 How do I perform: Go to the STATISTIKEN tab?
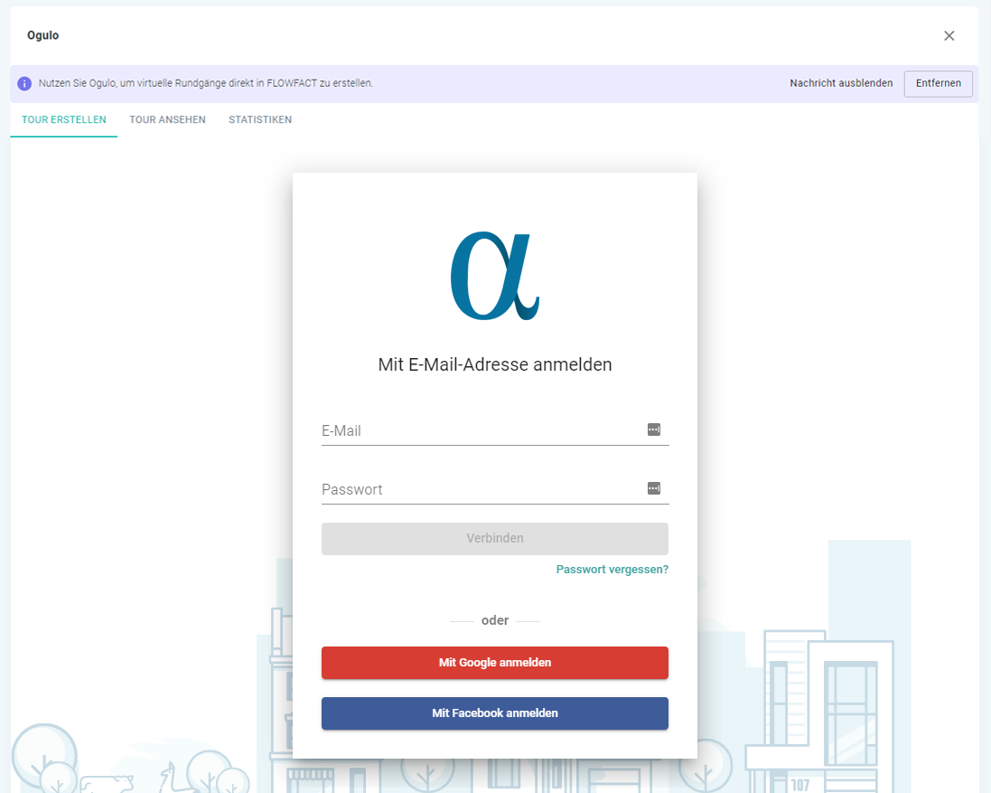click(260, 119)
